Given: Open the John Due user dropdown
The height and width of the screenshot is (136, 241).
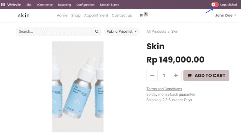Looking at the screenshot, I should (x=225, y=15).
